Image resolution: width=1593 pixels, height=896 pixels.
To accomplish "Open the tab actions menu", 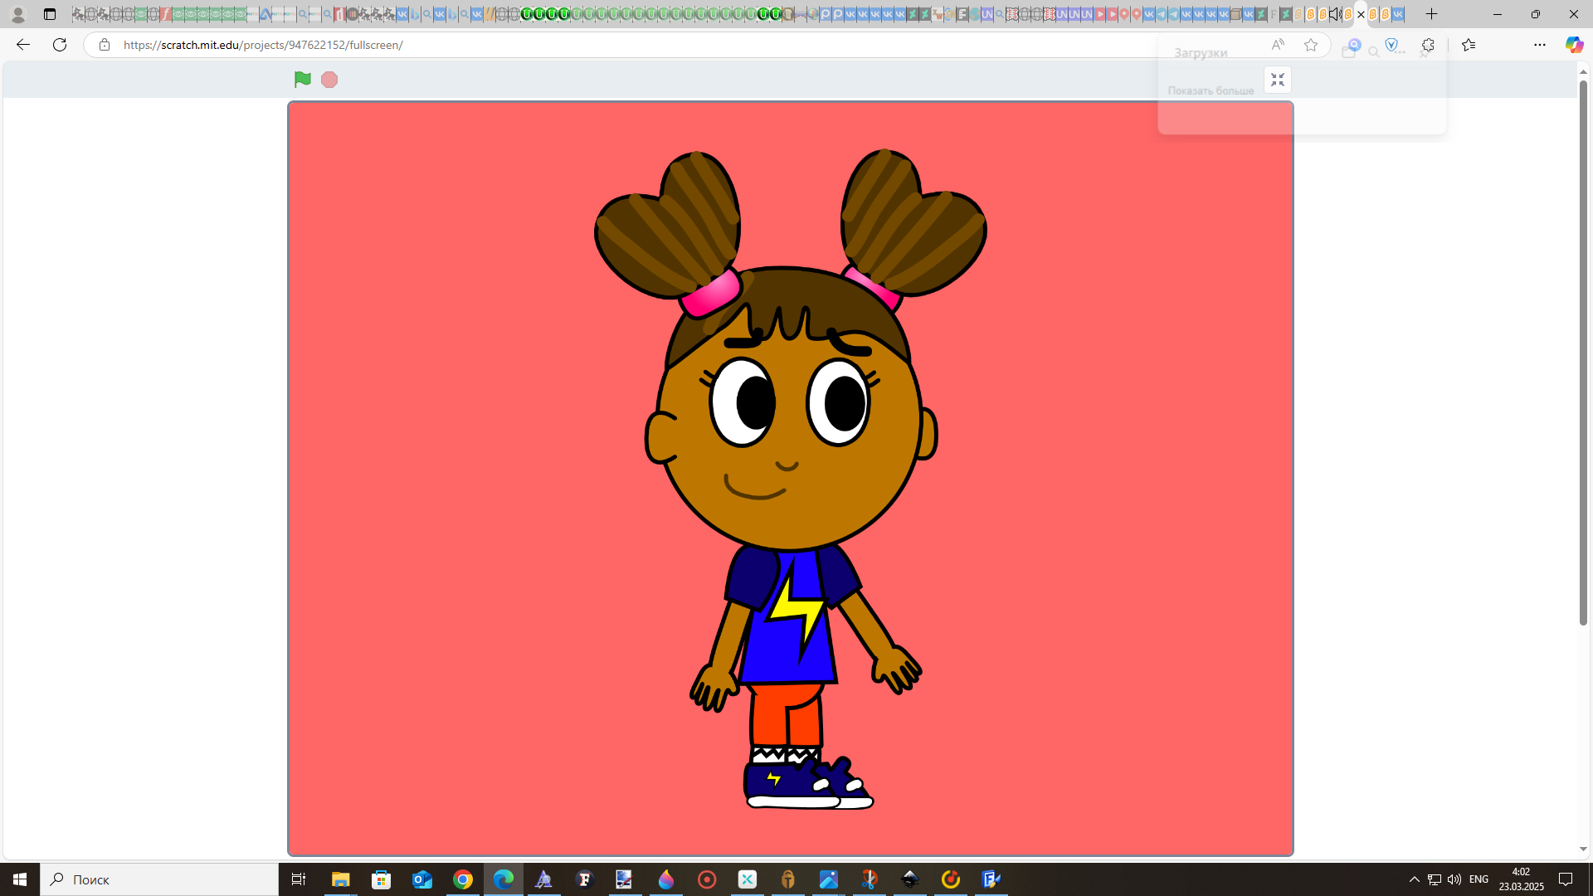I will pyautogui.click(x=50, y=14).
